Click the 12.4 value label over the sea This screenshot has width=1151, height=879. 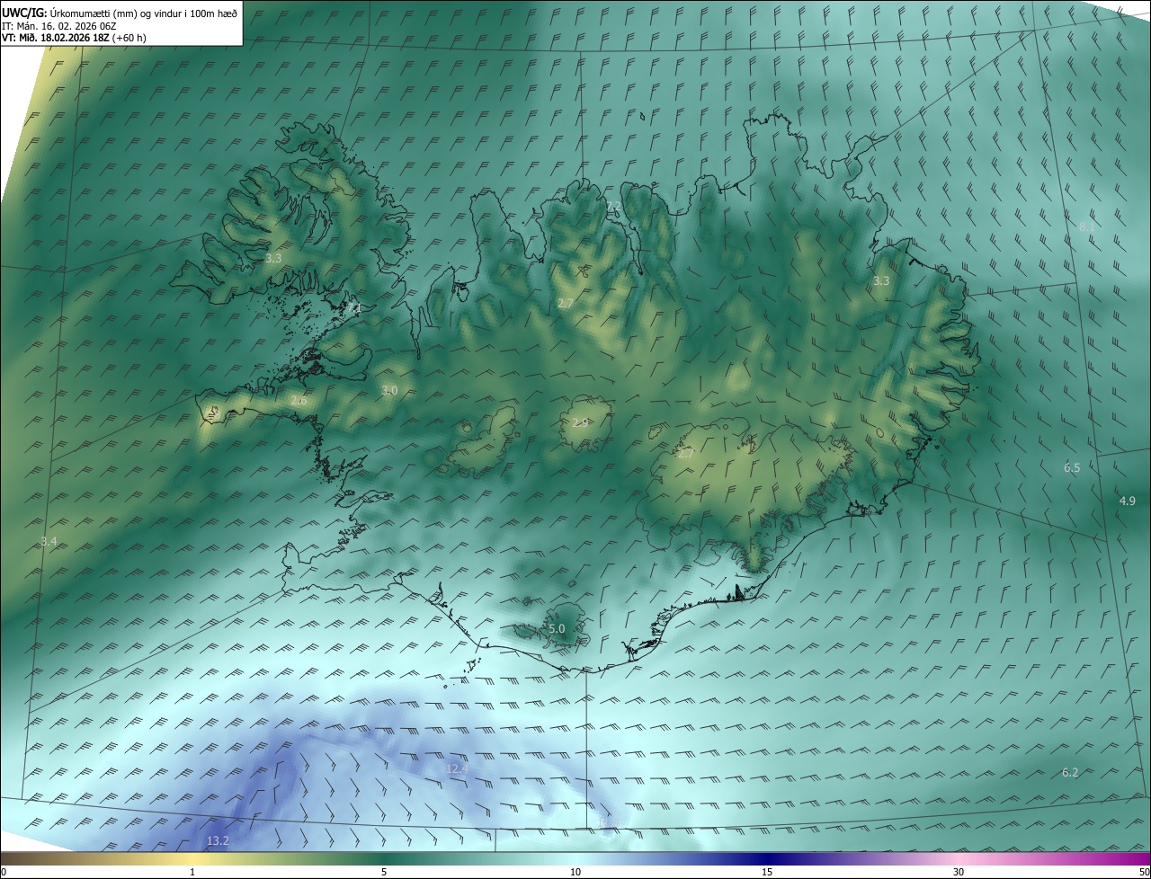click(457, 768)
